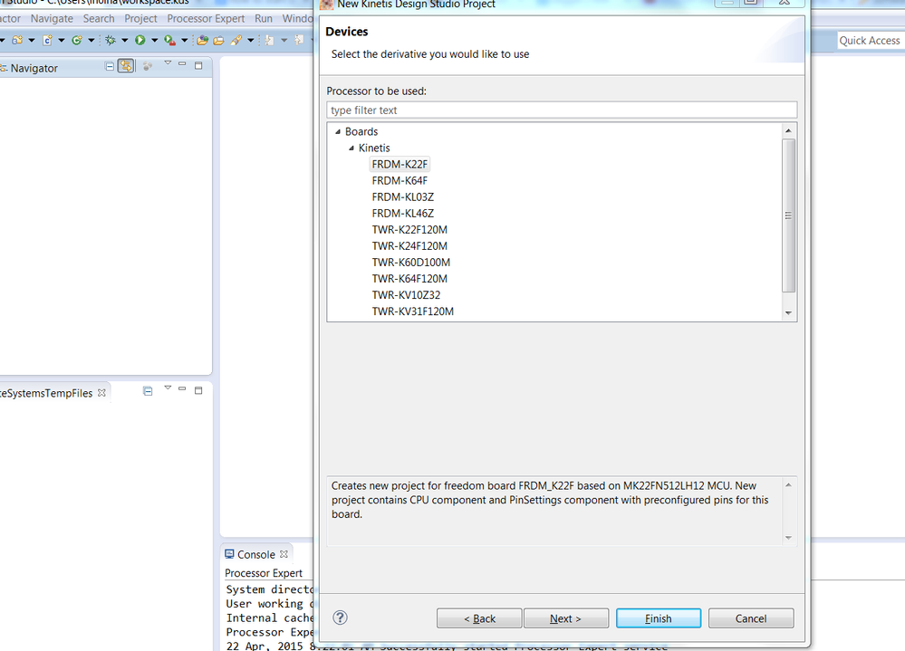Open dropdown beside New C/C++ Project icon
The height and width of the screenshot is (651, 905).
32,41
